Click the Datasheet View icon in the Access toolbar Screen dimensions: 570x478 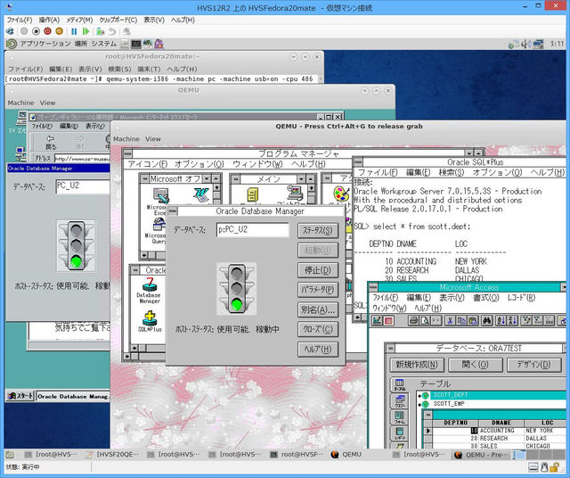[388, 321]
